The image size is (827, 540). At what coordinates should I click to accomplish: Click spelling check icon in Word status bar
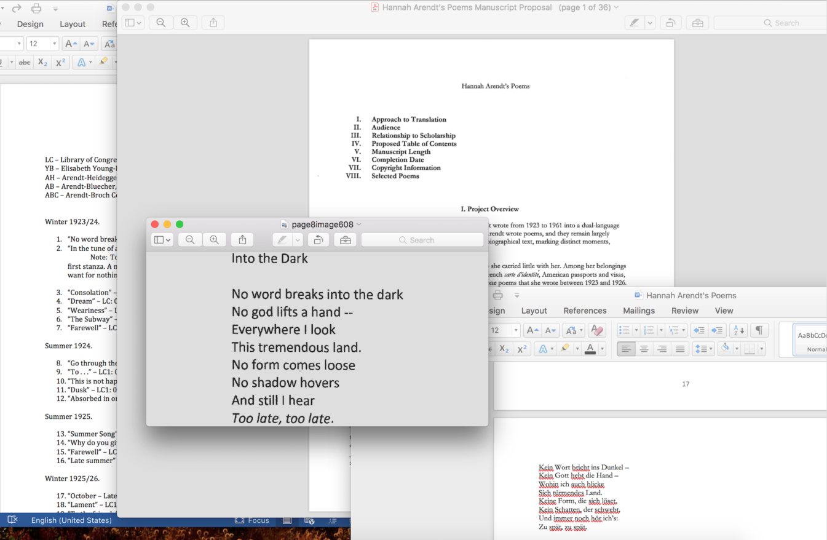click(x=12, y=520)
